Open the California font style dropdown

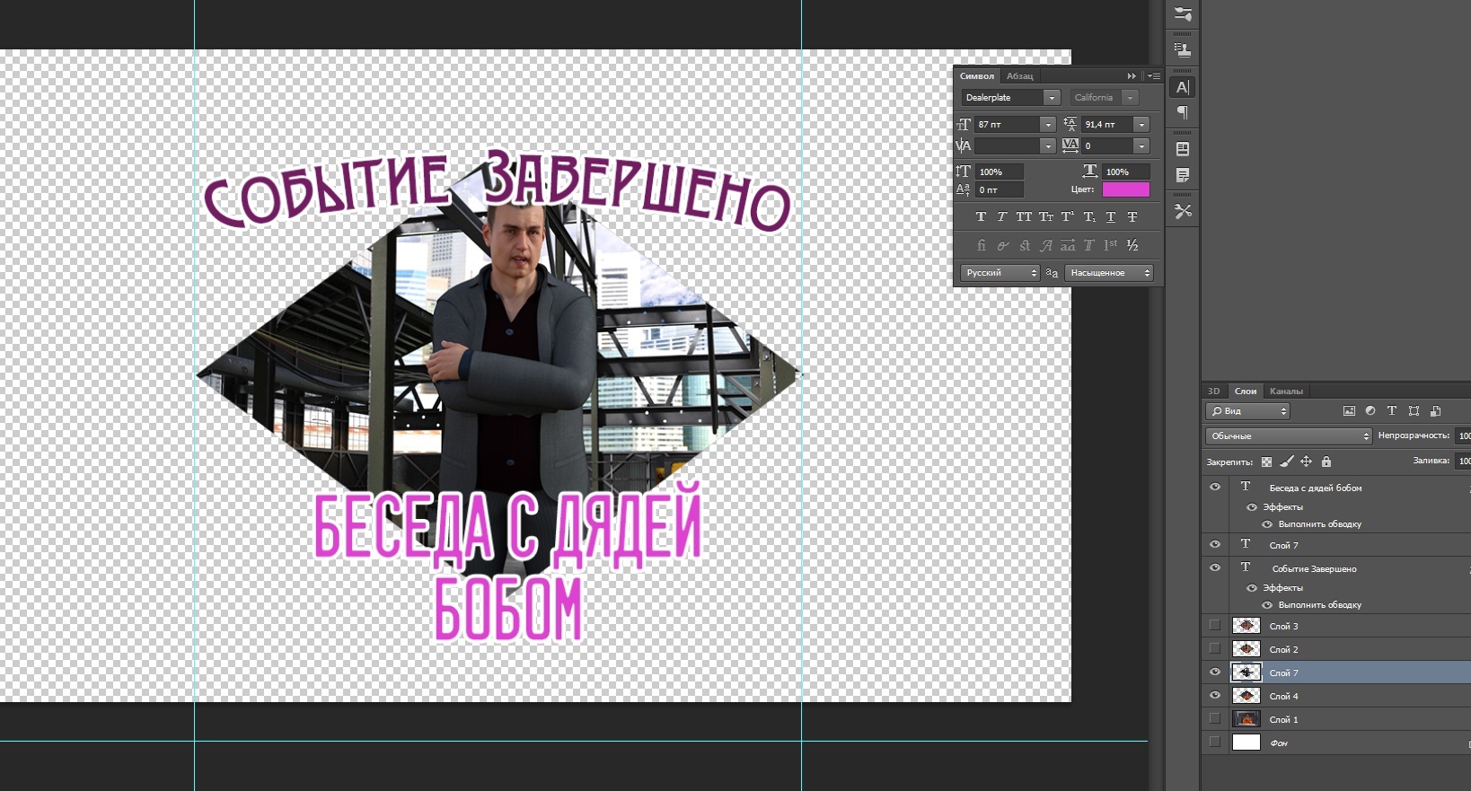[1131, 98]
